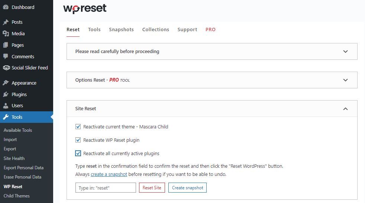Open the Collections tab

pyautogui.click(x=155, y=30)
